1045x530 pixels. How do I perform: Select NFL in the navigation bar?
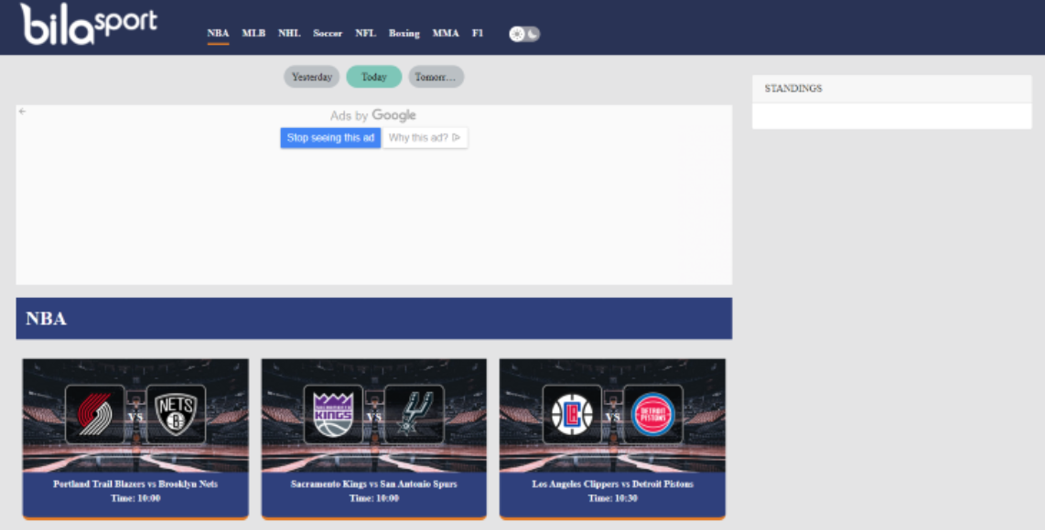(x=365, y=33)
